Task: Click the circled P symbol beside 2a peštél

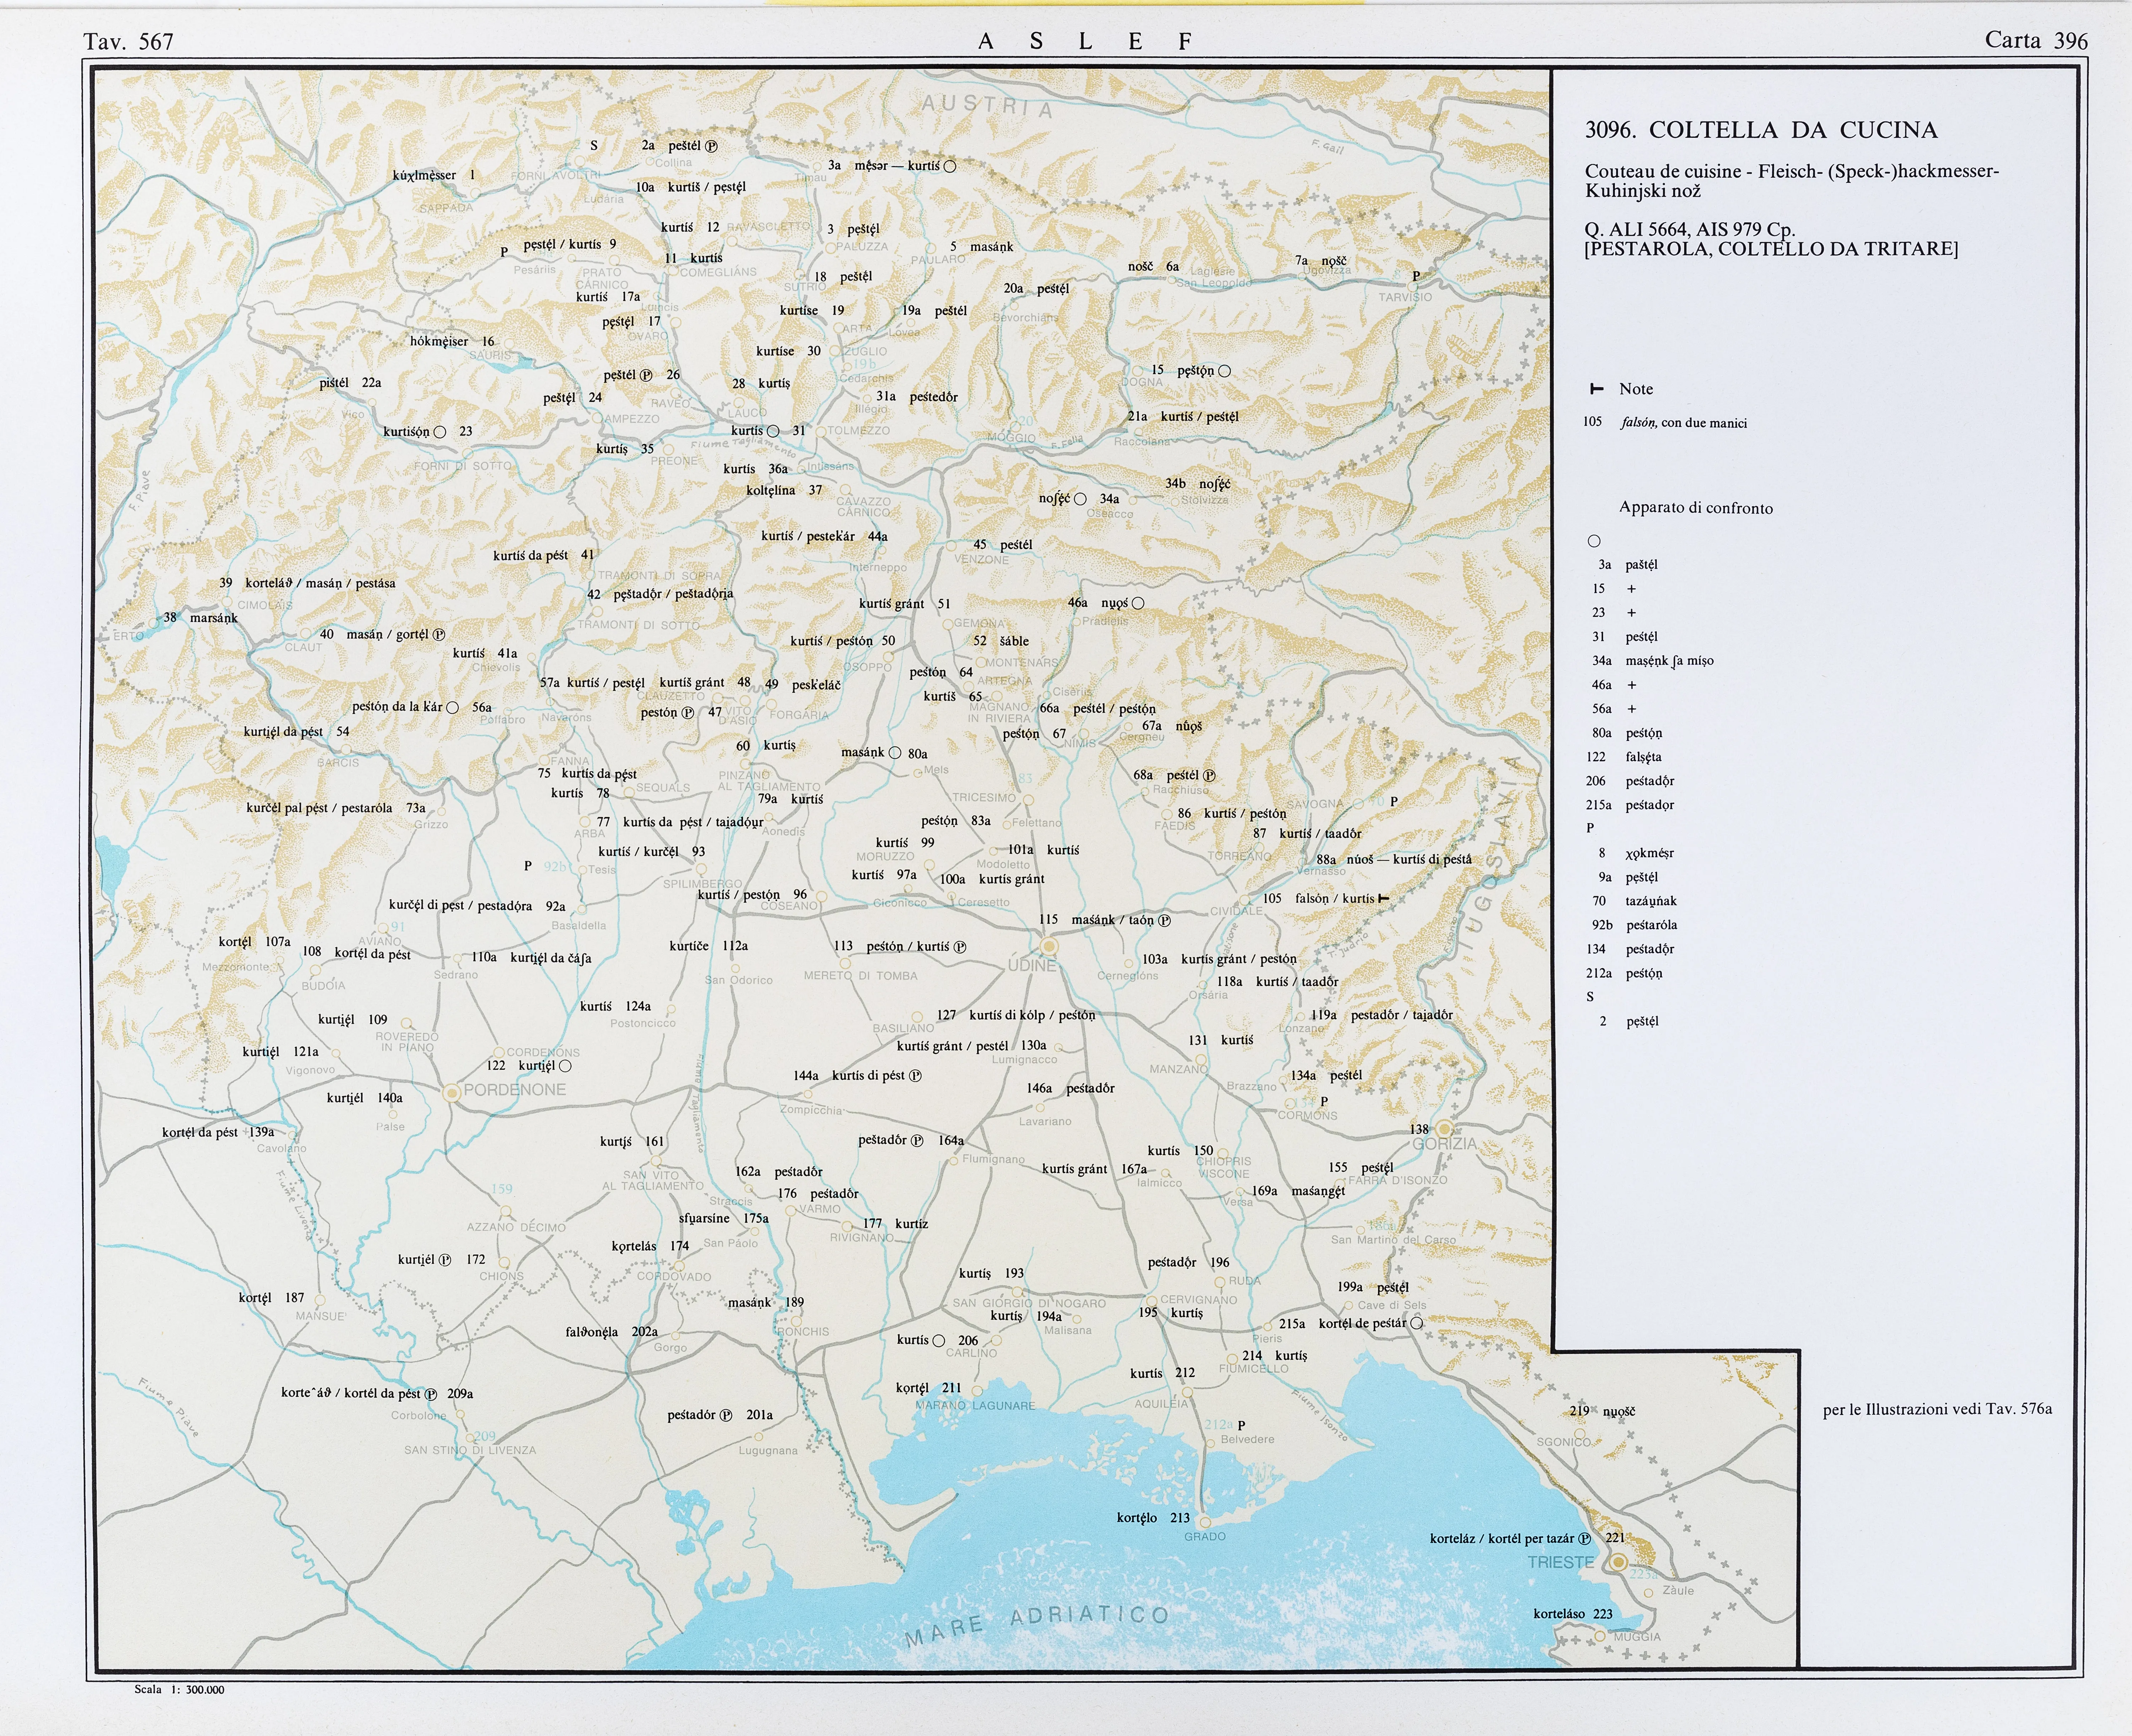Action: pos(712,146)
